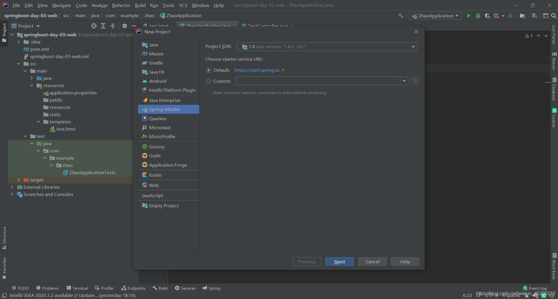Image resolution: width=558 pixels, height=299 pixels.
Task: Select Empty Project type
Action: point(169,206)
